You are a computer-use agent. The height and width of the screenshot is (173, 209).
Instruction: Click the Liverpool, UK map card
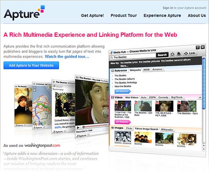[x=42, y=106]
